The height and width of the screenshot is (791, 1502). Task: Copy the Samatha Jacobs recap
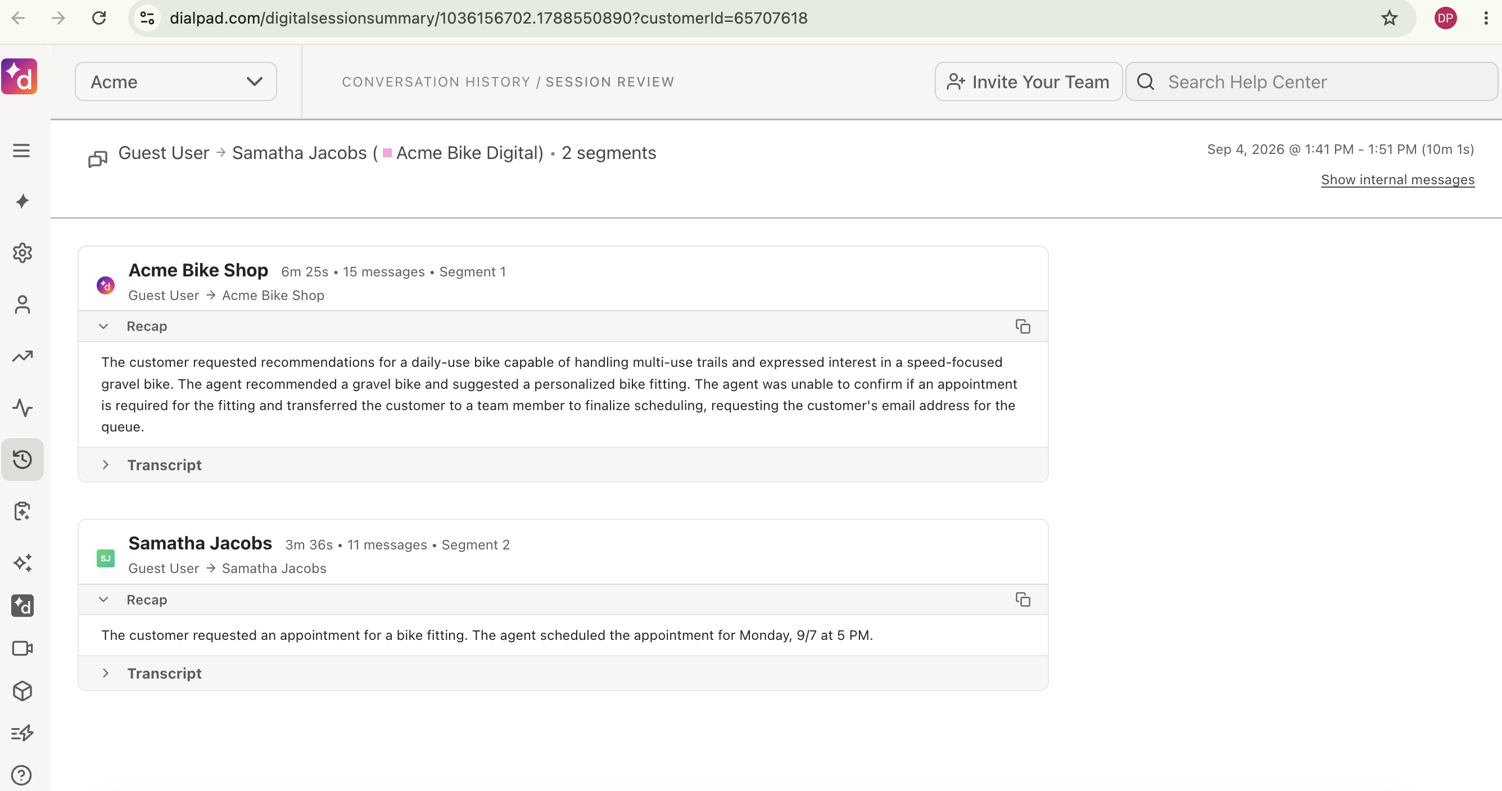[1023, 600]
